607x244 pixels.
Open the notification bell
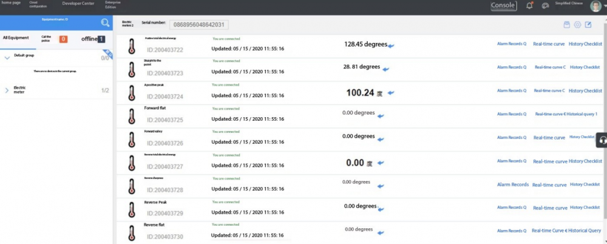(529, 6)
